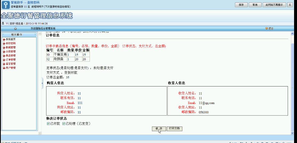Click the 支付方式:货到付款 line
This screenshot has width=297, height=143.
coord(62,73)
